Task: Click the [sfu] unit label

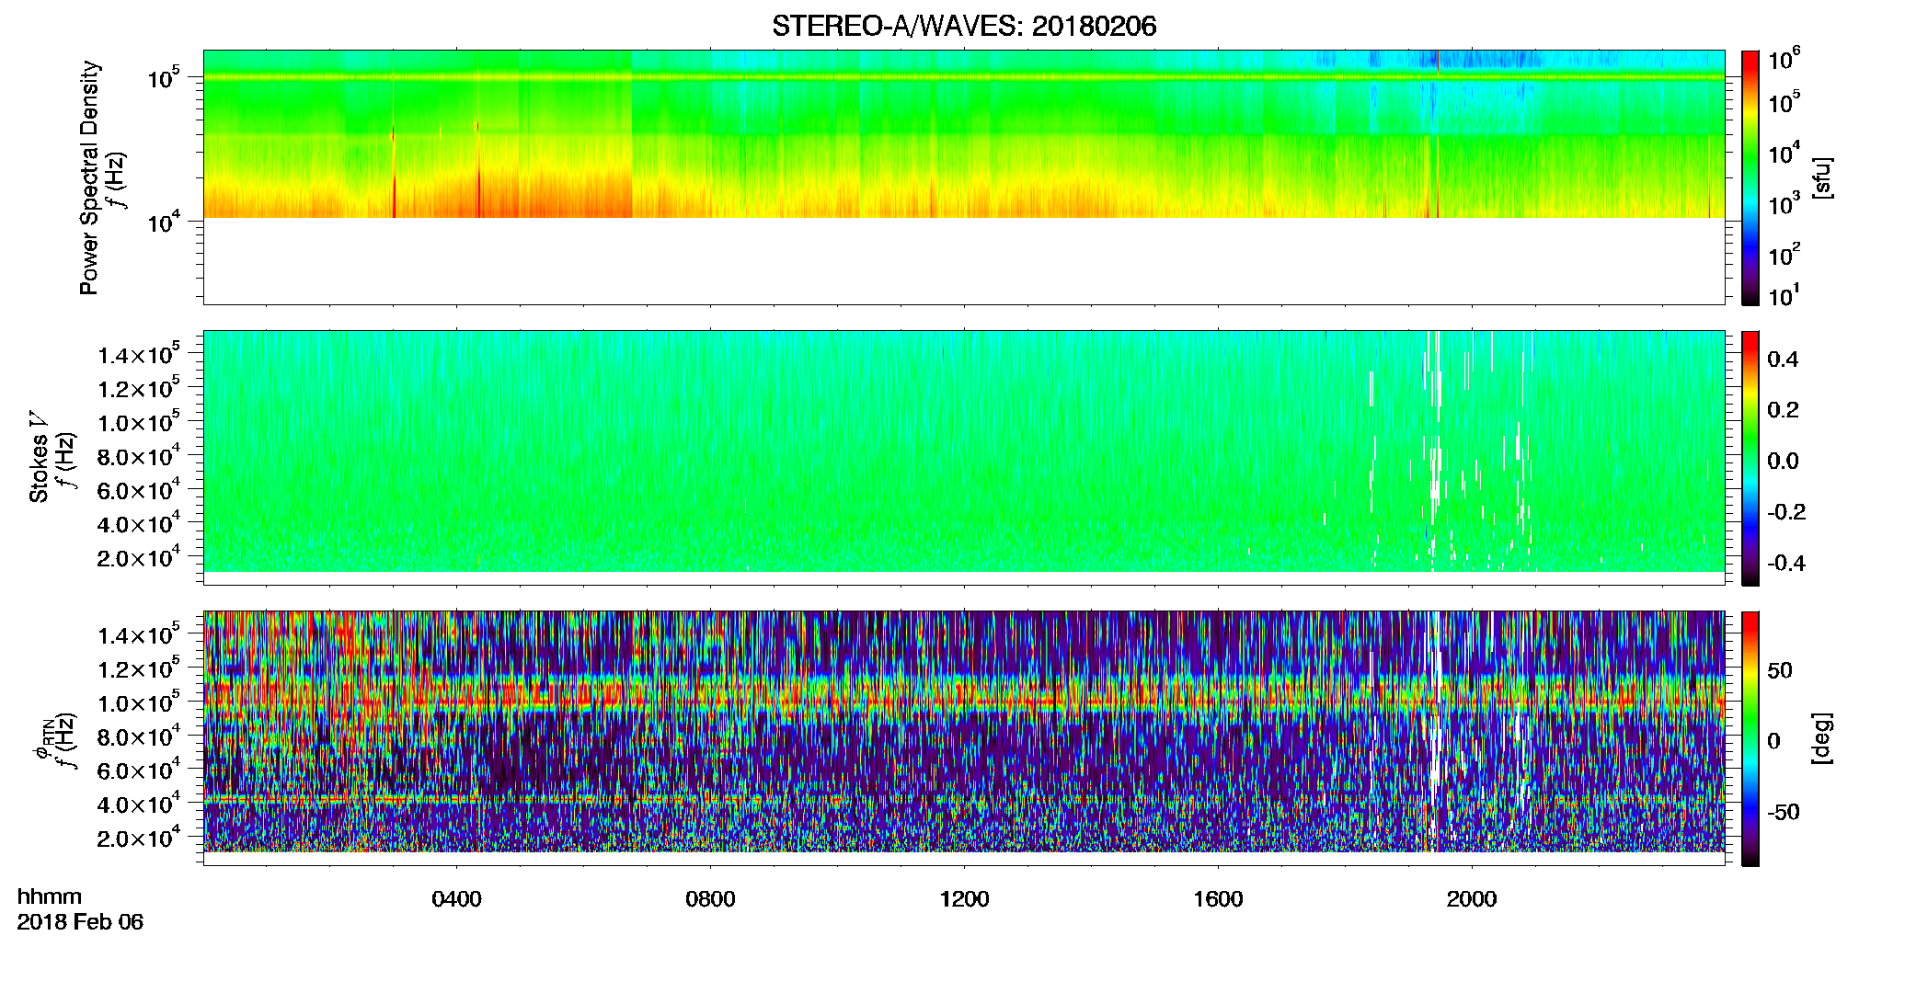Action: tap(1821, 178)
